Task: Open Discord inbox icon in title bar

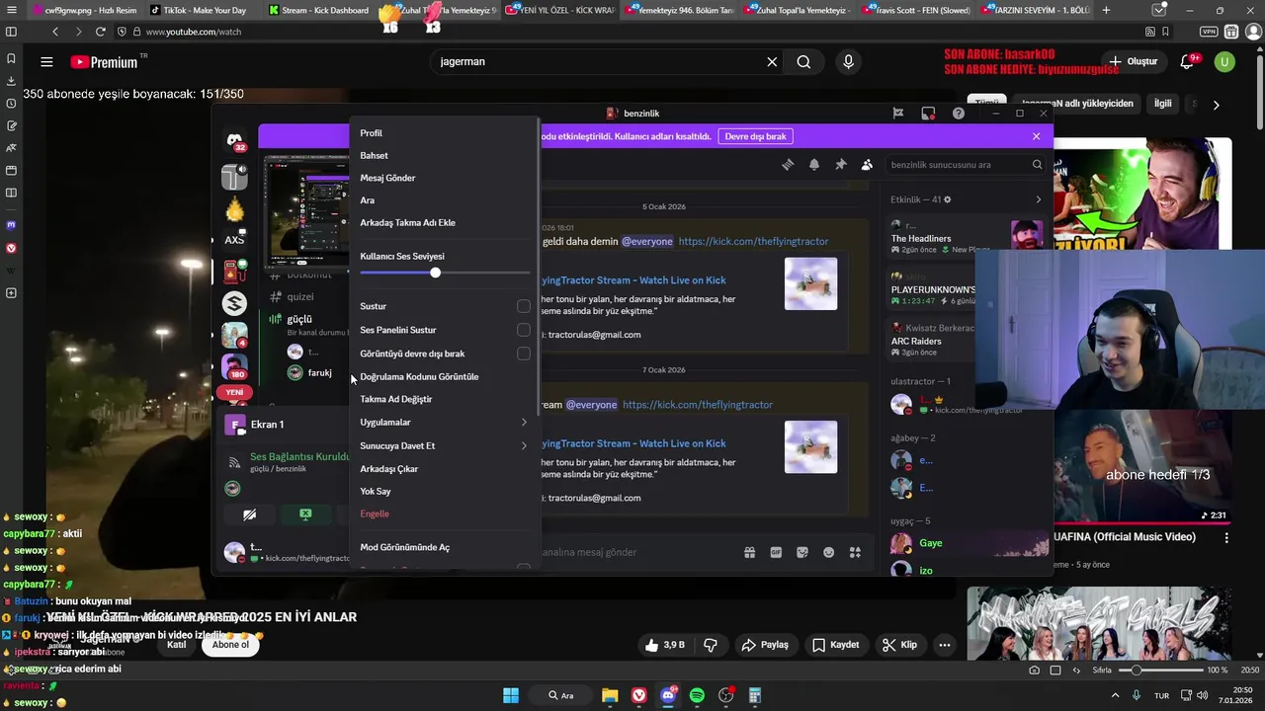Action: (x=928, y=114)
